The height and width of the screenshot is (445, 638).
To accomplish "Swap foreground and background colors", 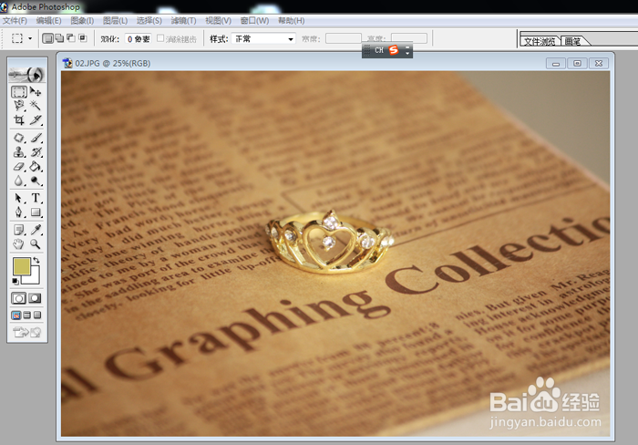I will [x=36, y=260].
